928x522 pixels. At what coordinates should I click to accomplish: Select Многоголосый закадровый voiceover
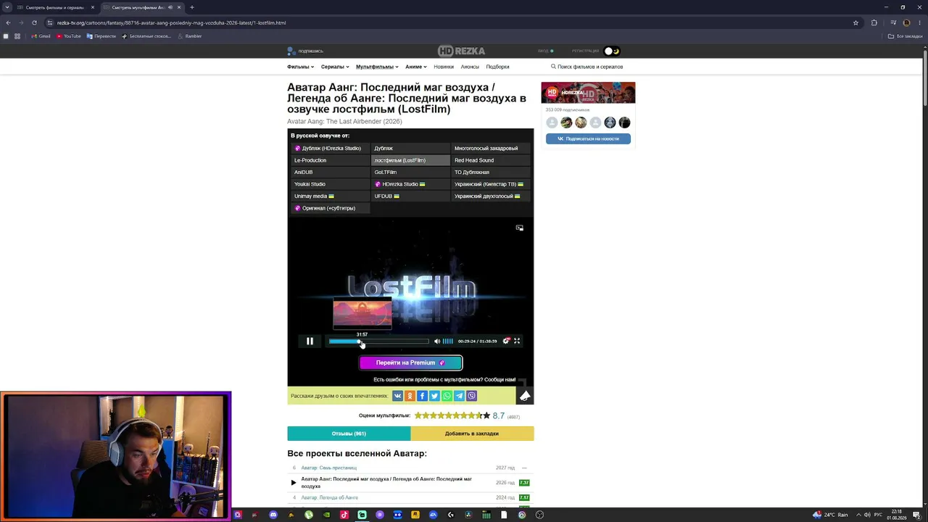click(491, 148)
